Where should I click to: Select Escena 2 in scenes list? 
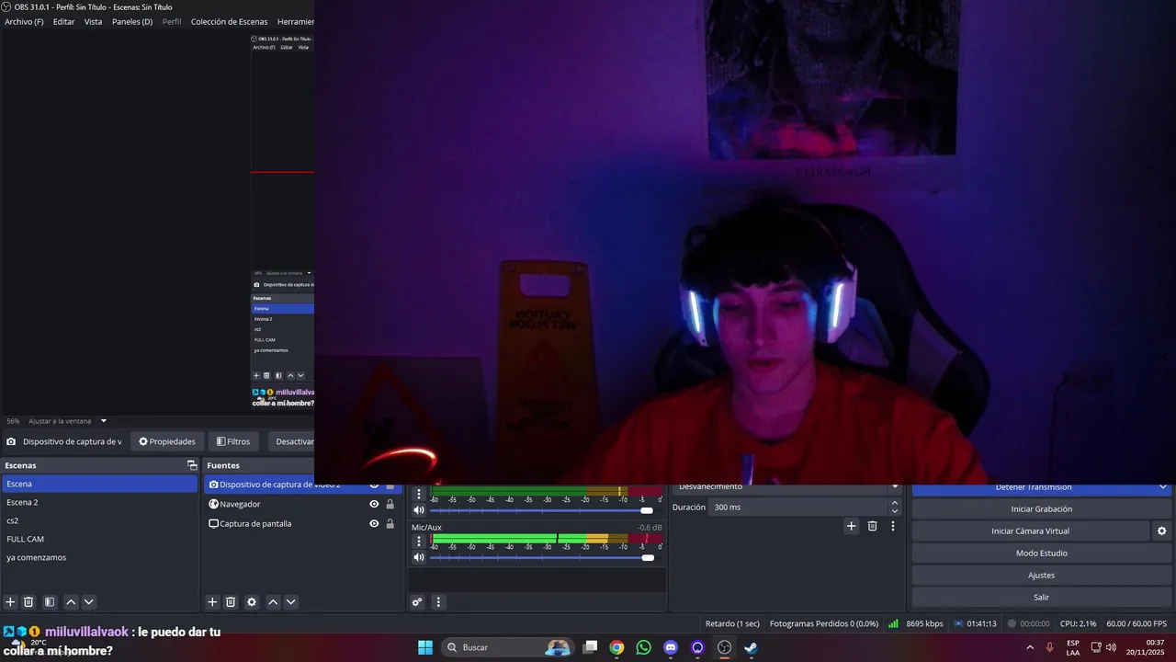tap(99, 502)
